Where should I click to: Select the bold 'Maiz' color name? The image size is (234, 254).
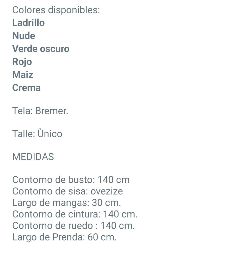click(x=23, y=75)
